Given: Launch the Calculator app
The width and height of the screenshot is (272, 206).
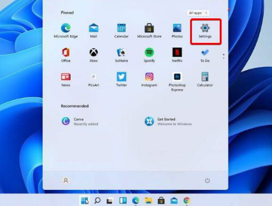Looking at the screenshot, I should tap(205, 80).
